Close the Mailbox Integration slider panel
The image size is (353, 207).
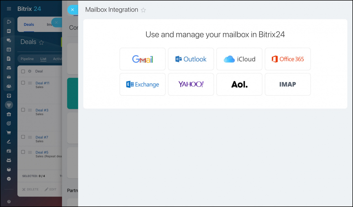[73, 10]
